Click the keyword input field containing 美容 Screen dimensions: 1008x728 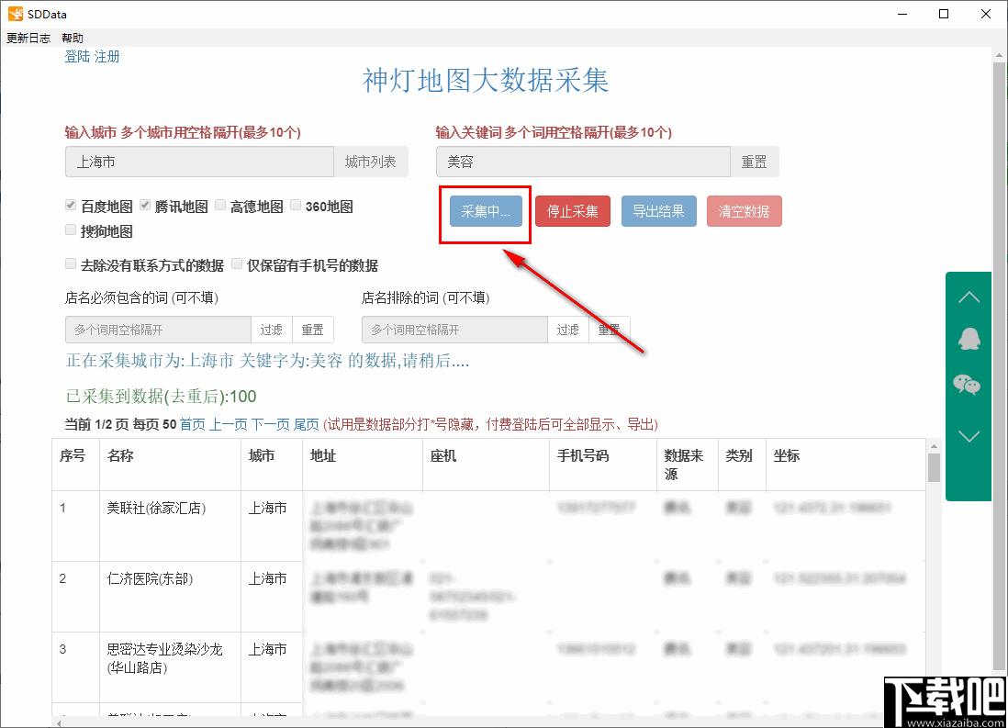(x=583, y=162)
